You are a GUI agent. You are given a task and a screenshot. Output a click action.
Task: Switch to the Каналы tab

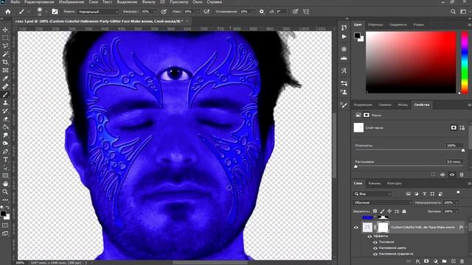coord(375,183)
